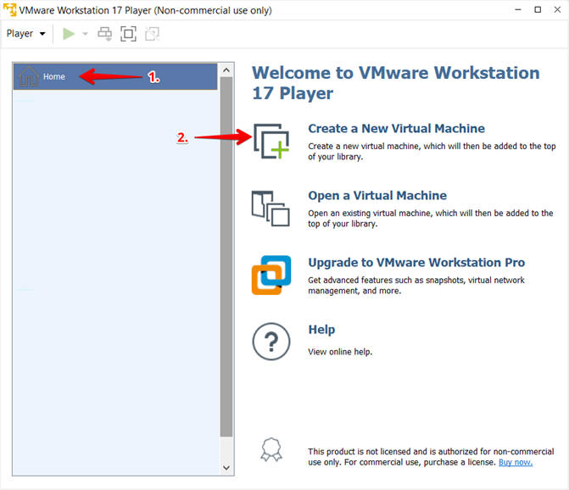Click the Create a New Virtual Machine icon
Screen dimensions: 569x490
coord(271,141)
